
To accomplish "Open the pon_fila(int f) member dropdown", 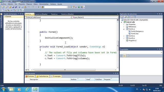I will (118, 17).
